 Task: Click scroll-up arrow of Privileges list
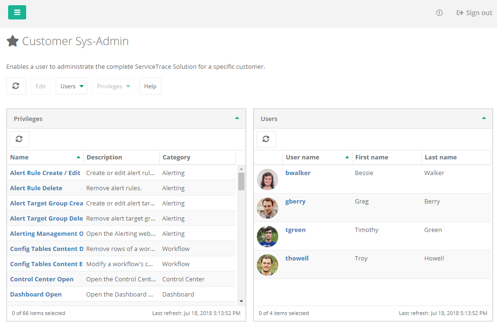pos(241,169)
